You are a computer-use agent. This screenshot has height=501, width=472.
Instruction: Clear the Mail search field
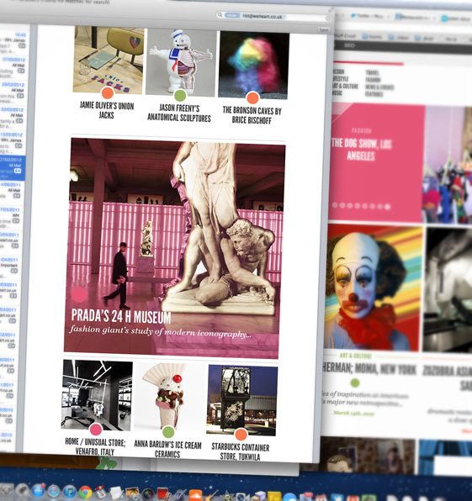coord(327,18)
